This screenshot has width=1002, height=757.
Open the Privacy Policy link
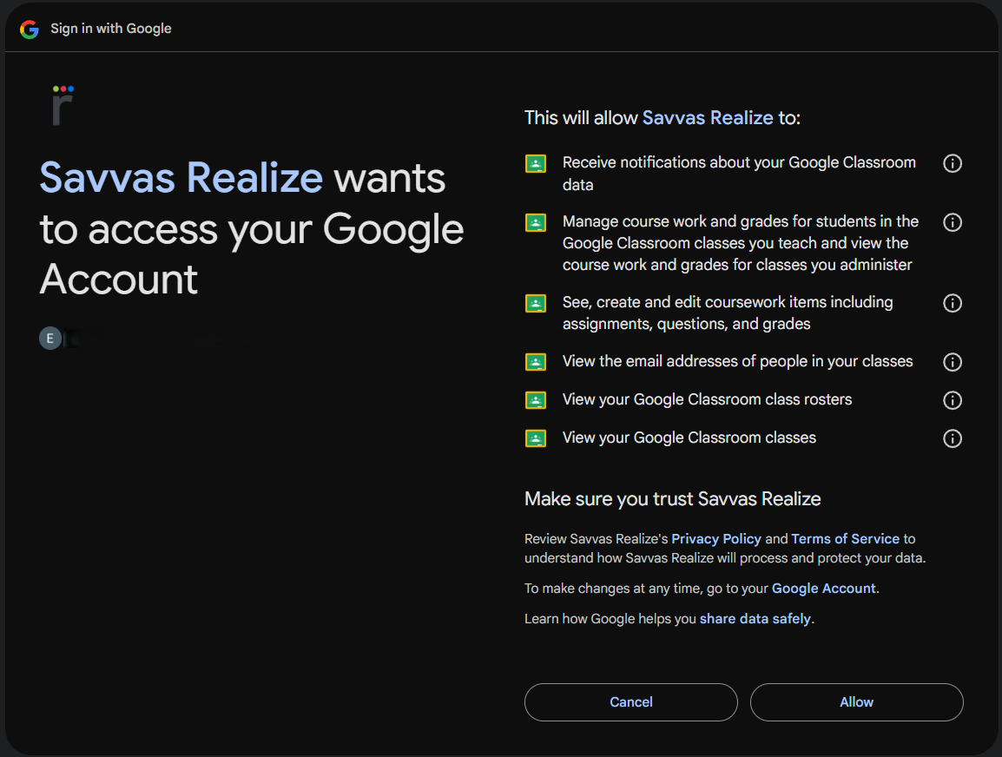coord(715,539)
